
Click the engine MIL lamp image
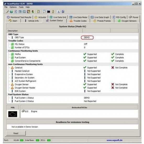(x=13, y=114)
